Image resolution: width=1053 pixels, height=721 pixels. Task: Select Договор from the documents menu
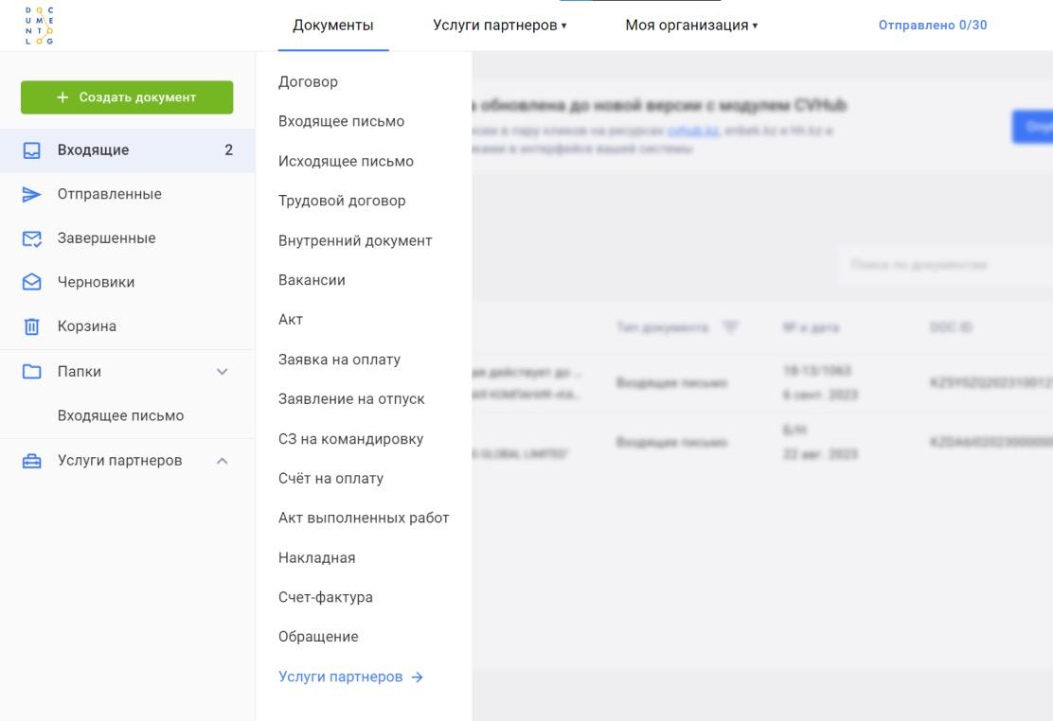point(308,82)
